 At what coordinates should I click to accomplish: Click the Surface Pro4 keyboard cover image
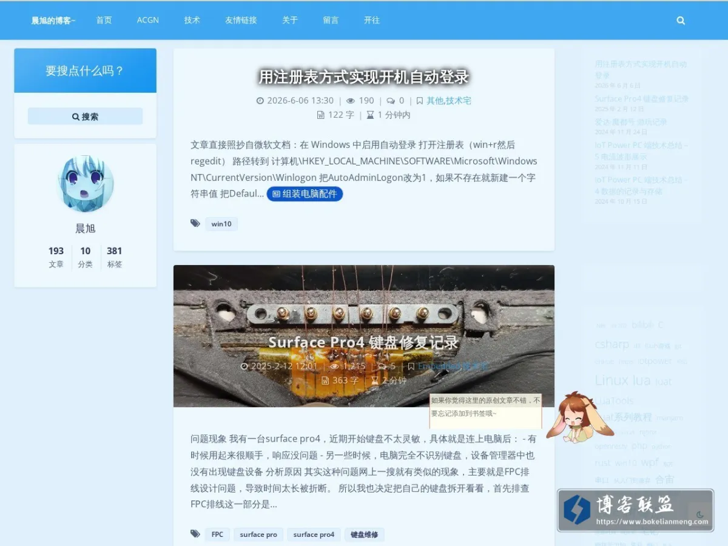pyautogui.click(x=364, y=335)
